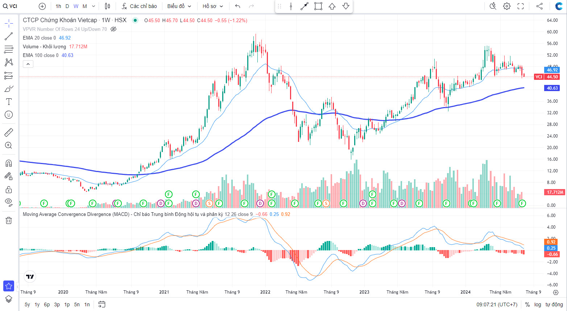Set chart range to 5y
This screenshot has height=311, width=567.
click(27, 304)
